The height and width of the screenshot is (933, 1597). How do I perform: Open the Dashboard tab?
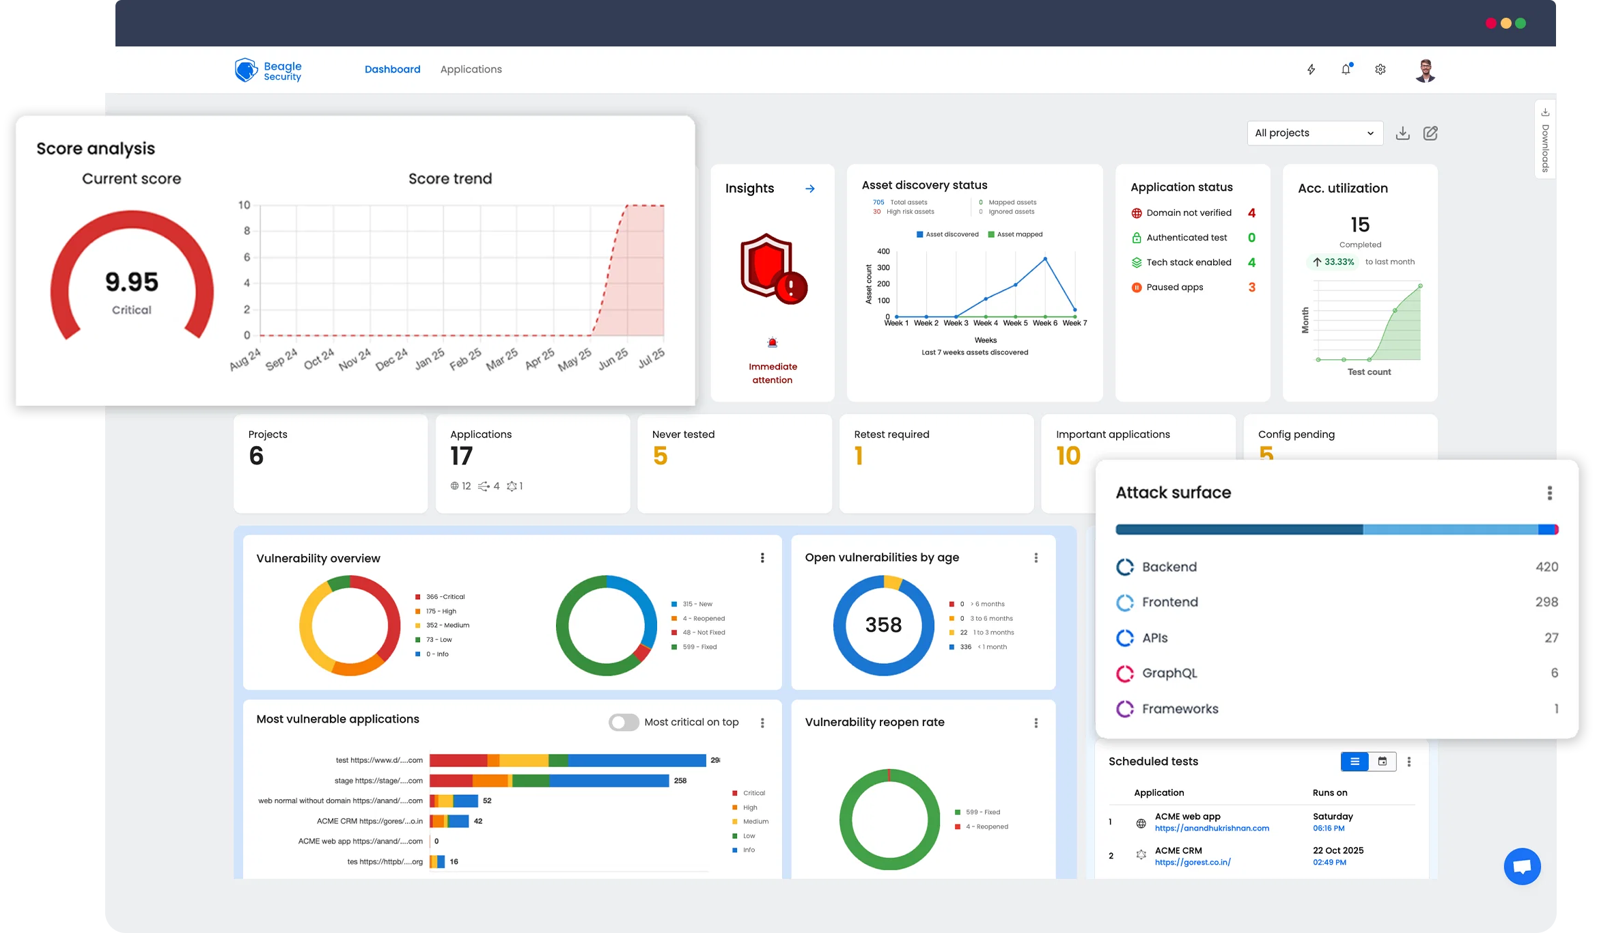(392, 69)
